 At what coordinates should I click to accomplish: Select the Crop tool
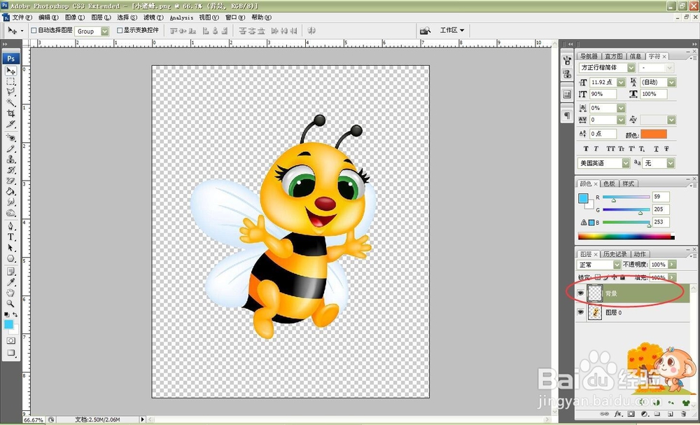pyautogui.click(x=10, y=114)
